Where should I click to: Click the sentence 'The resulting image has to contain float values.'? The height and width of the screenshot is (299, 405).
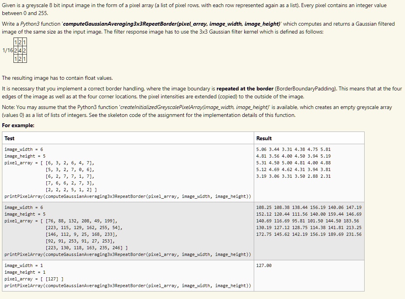57,78
